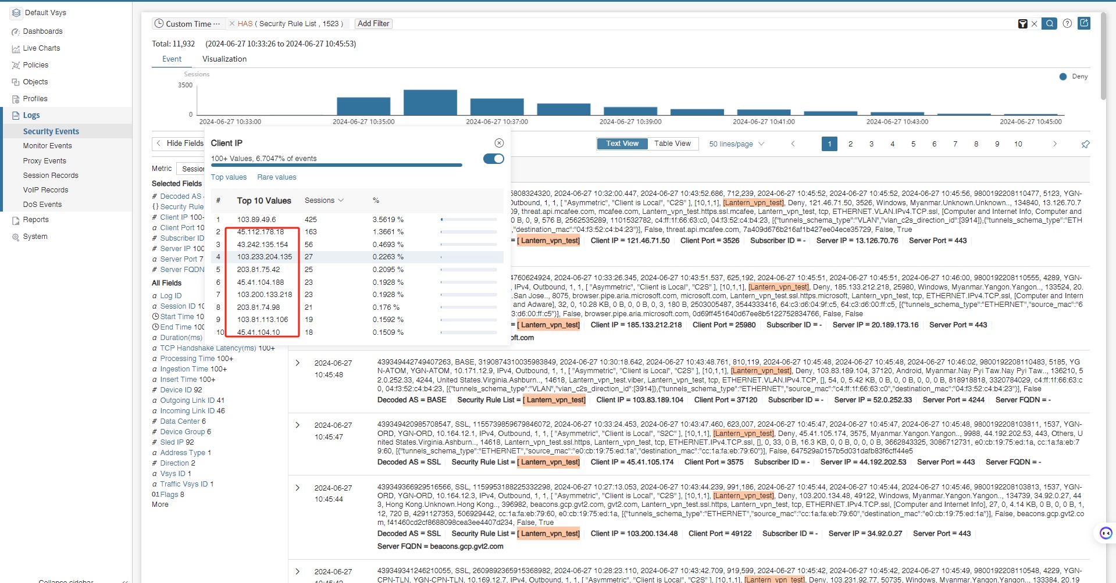The image size is (1116, 583).
Task: Open the chatbot assistant icon
Action: (x=1106, y=533)
